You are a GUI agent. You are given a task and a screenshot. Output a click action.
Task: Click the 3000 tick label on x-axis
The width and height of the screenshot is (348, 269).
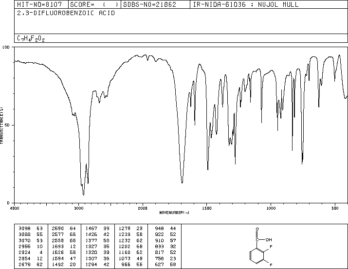78,208
